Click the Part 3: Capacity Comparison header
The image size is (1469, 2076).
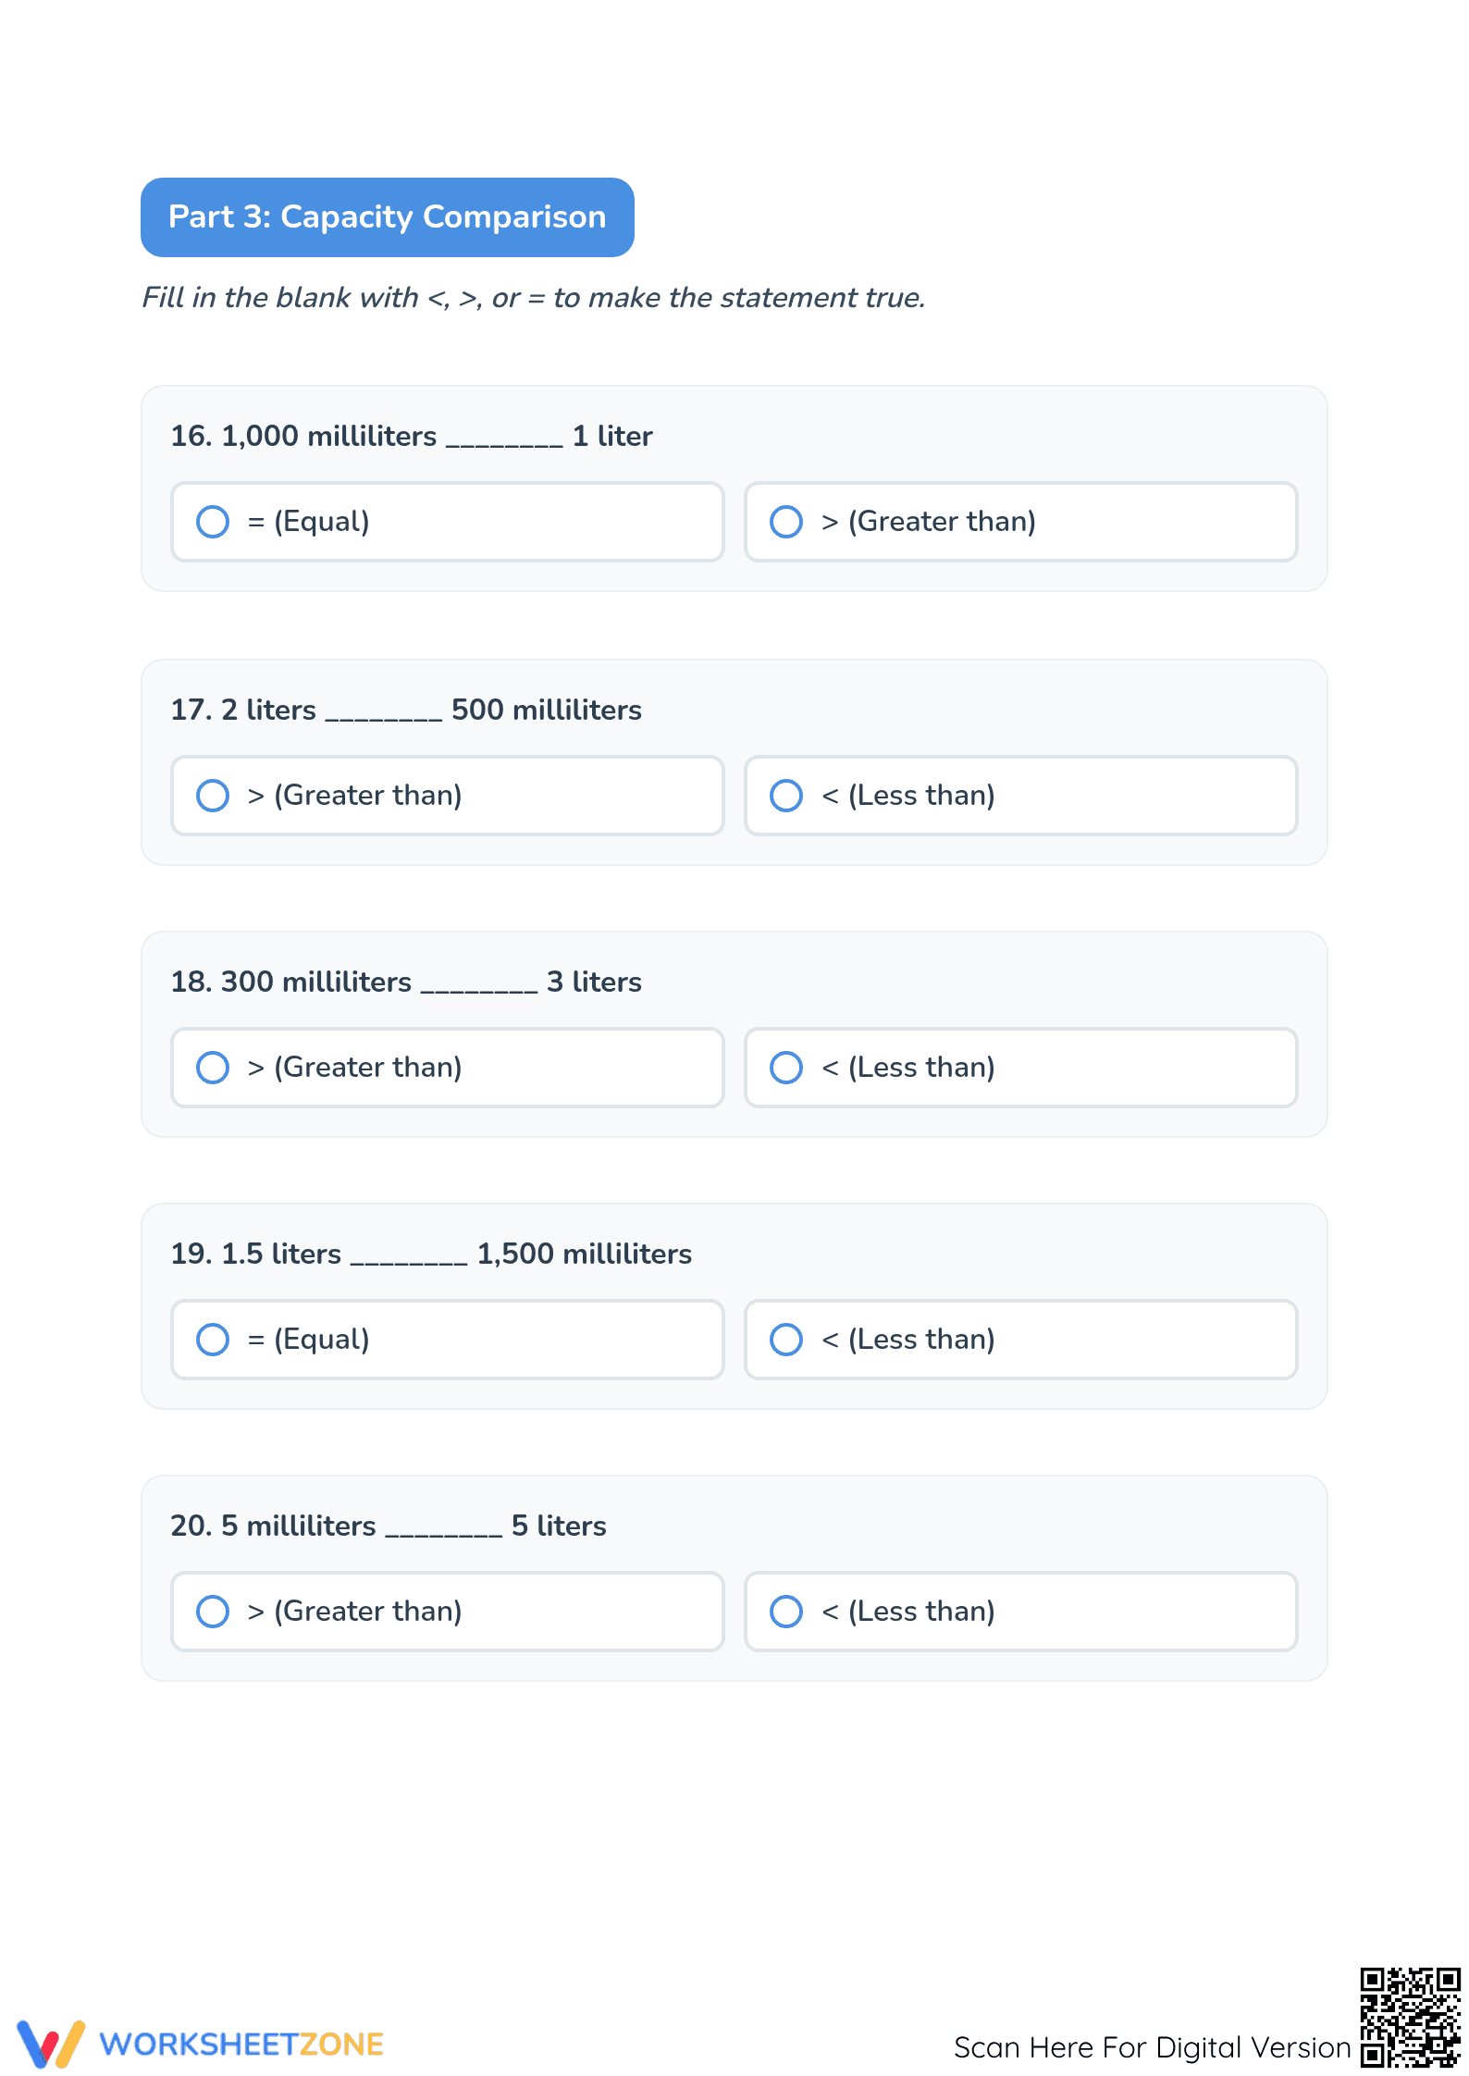388,217
